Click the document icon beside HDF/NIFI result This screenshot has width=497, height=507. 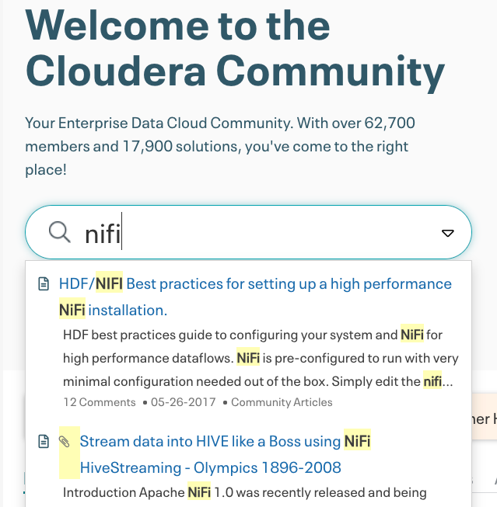coord(44,284)
